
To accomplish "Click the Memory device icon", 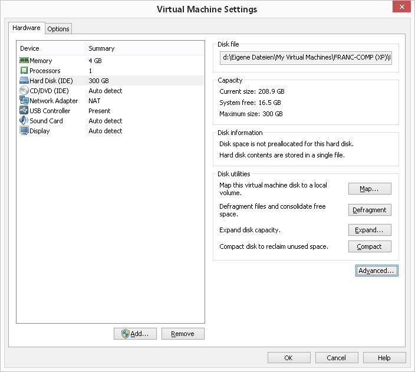I will pyautogui.click(x=24, y=61).
